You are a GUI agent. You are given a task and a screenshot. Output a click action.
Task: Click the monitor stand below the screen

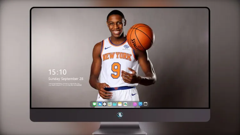[120, 128]
